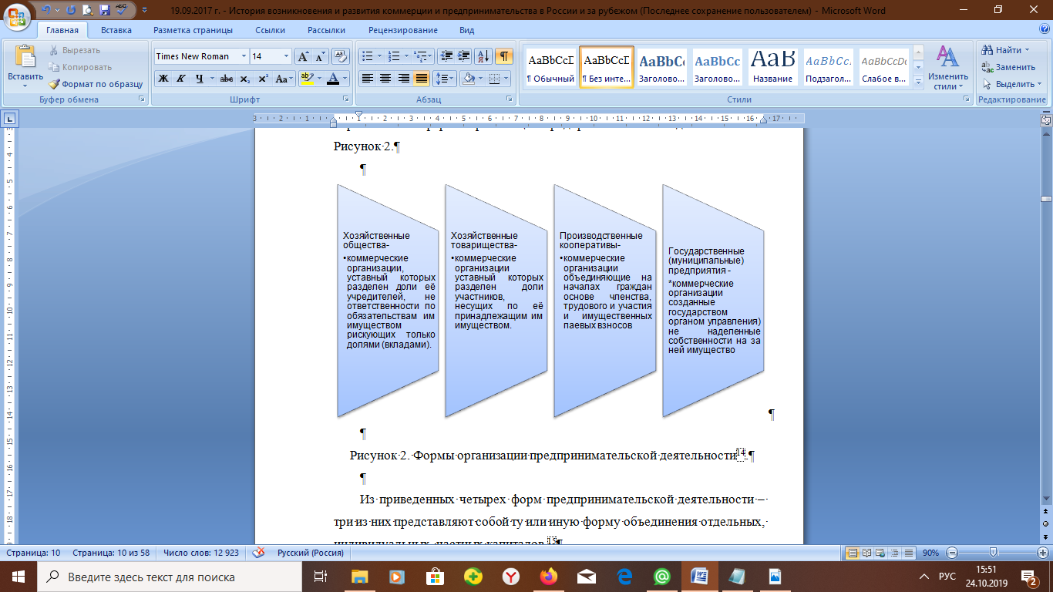Image resolution: width=1053 pixels, height=592 pixels.
Task: Click the Decrease Indent icon
Action: (446, 56)
